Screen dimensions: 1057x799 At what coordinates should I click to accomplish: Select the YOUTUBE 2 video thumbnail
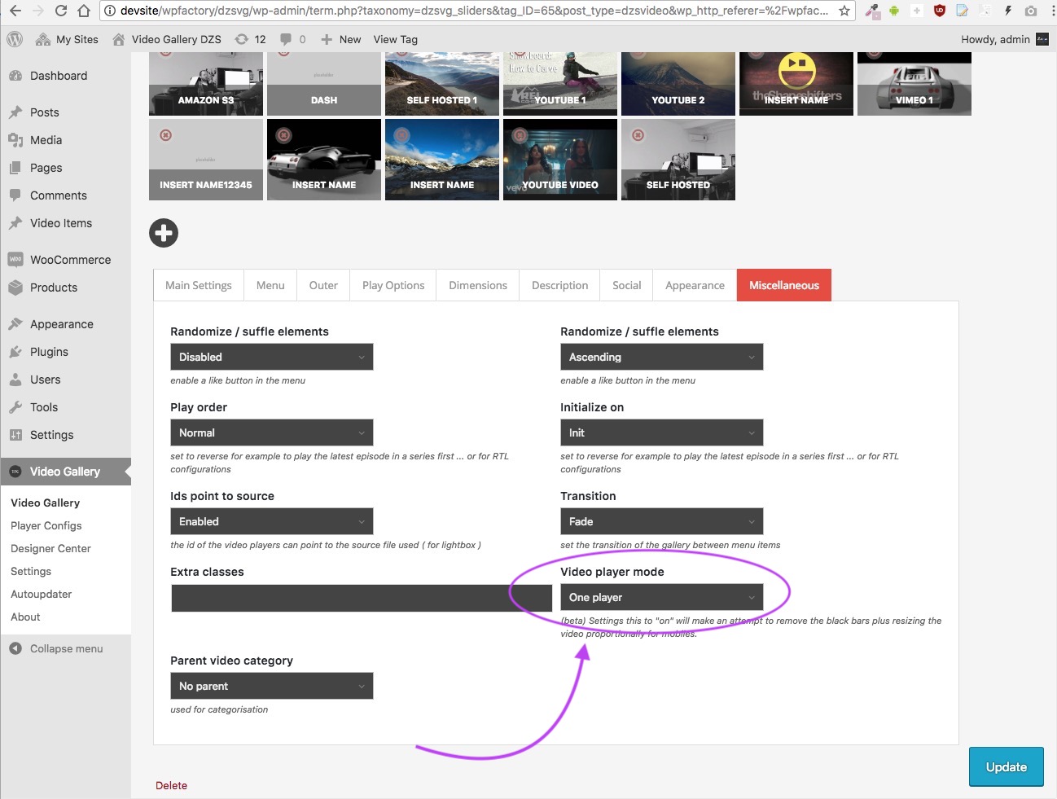pyautogui.click(x=678, y=84)
